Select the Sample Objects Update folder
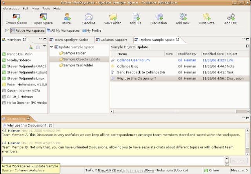The width and height of the screenshot is (251, 174). coord(80,59)
